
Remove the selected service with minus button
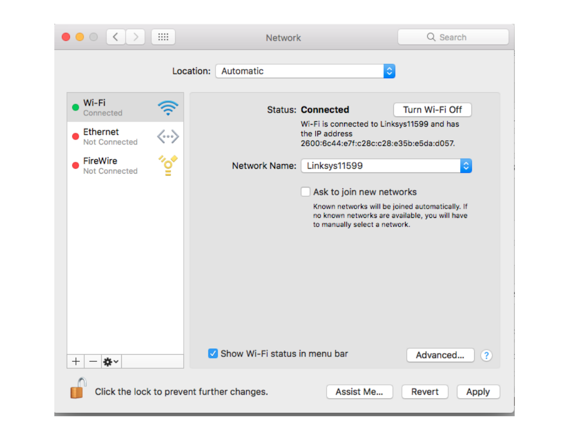click(93, 361)
